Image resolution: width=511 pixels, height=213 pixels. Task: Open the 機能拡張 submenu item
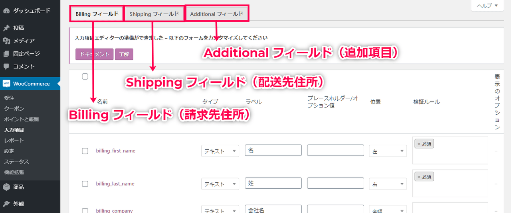tap(14, 172)
